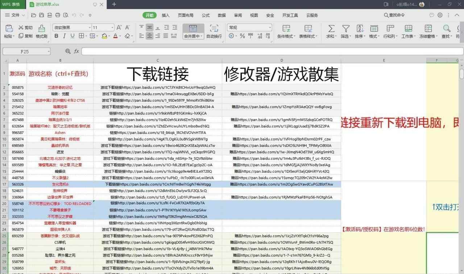Switch to the Insert (插入) tab
Screen dimensions: 464x274
click(166, 15)
